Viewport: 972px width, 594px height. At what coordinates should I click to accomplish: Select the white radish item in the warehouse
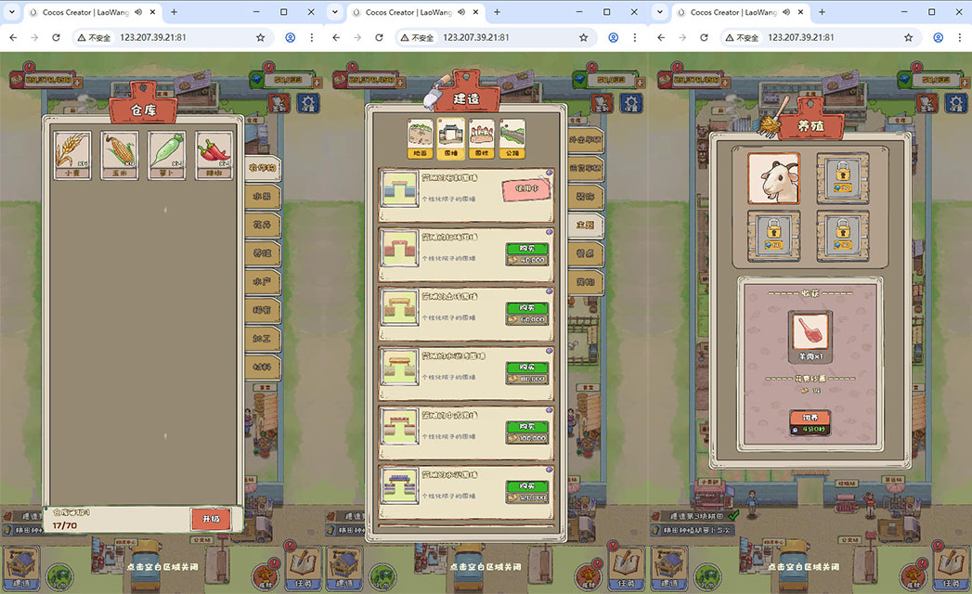[166, 154]
